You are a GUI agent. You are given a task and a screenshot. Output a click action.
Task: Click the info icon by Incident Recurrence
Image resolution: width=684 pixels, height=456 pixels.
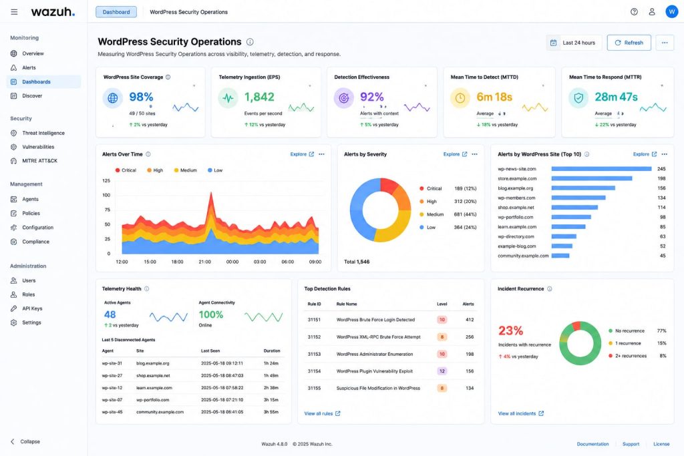tap(550, 288)
